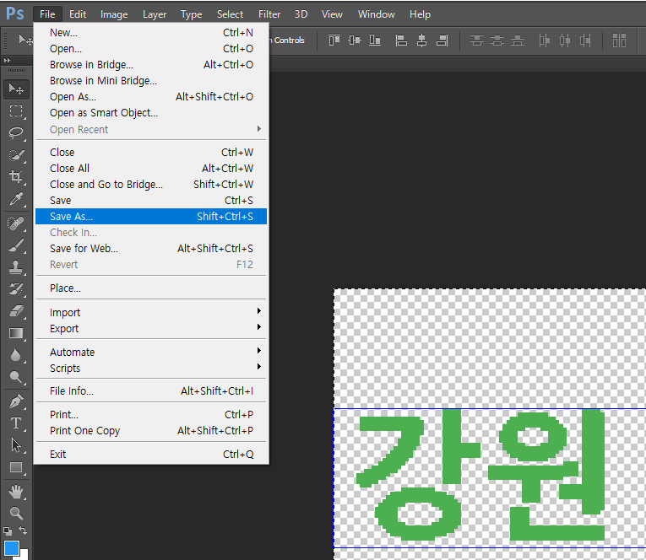Image resolution: width=646 pixels, height=560 pixels.
Task: Select the Gradient tool
Action: point(16,333)
